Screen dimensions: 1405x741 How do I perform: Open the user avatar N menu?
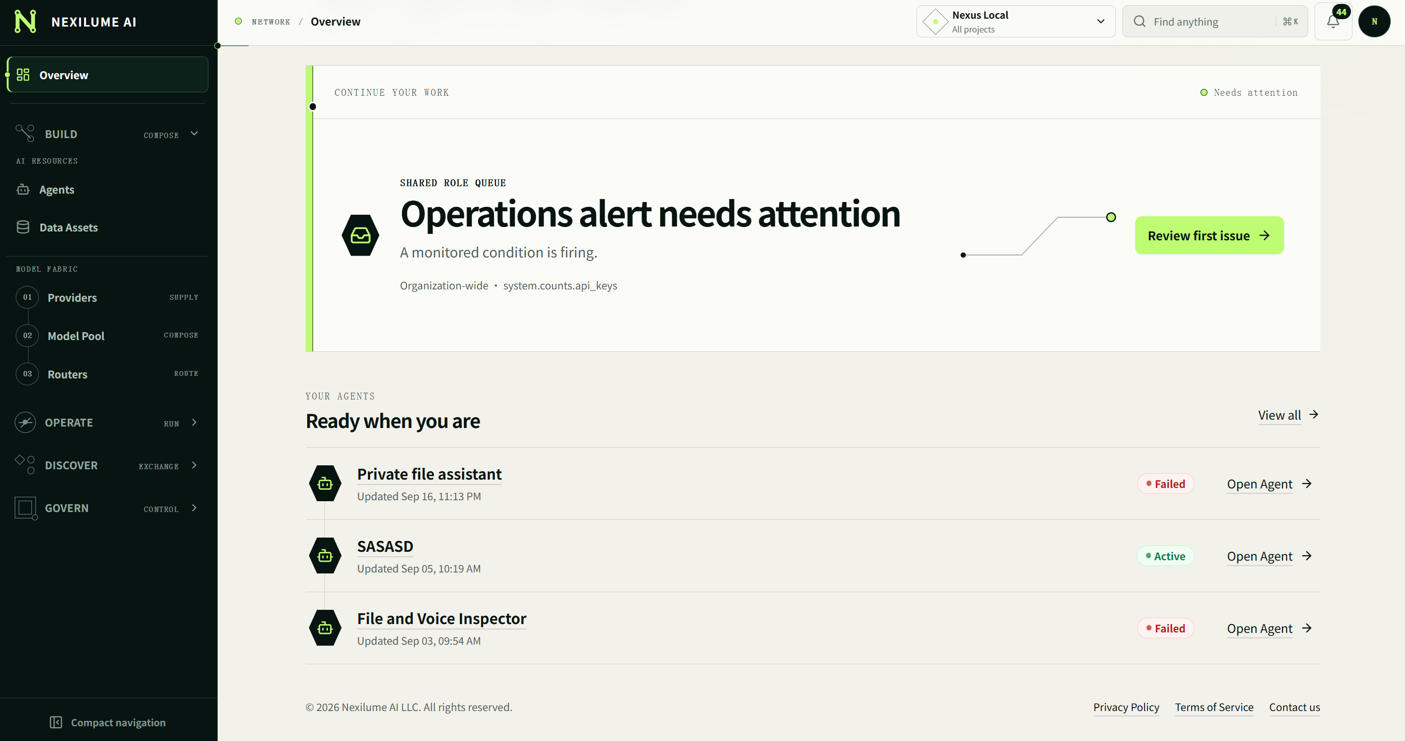(1374, 22)
